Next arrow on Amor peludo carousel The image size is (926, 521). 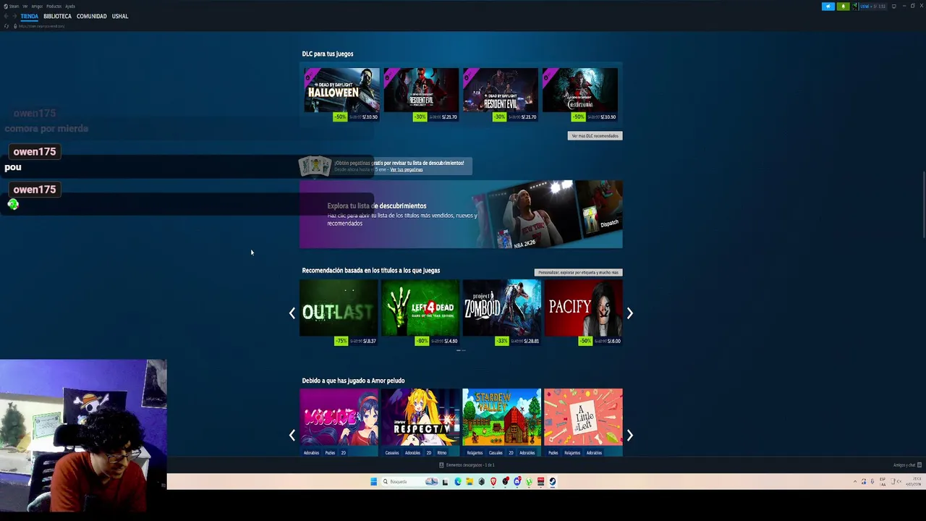[x=629, y=435]
